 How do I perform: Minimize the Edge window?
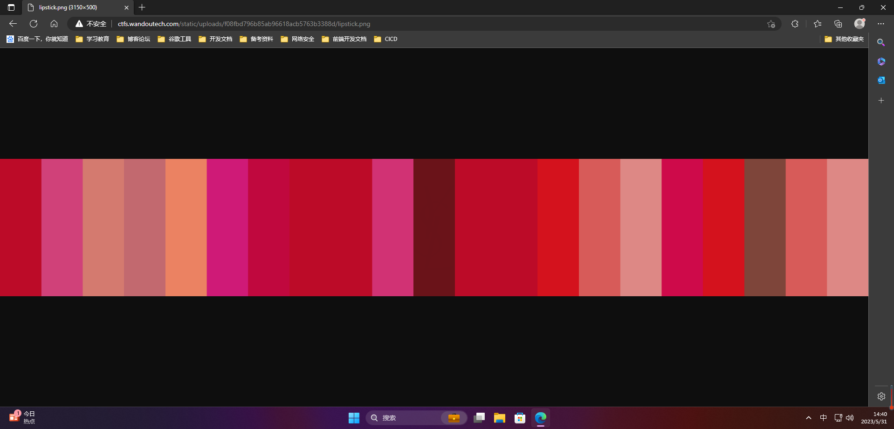(840, 7)
